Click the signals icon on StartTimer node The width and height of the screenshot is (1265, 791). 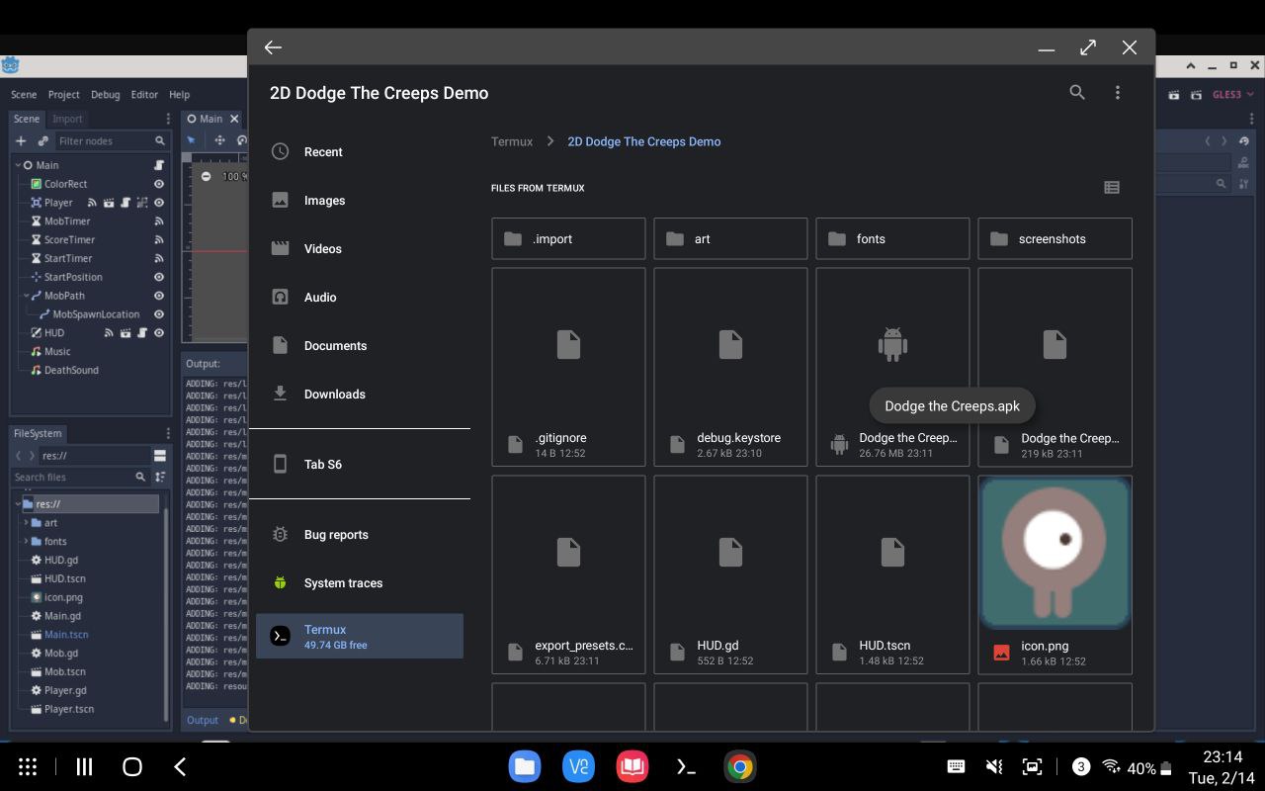click(159, 259)
